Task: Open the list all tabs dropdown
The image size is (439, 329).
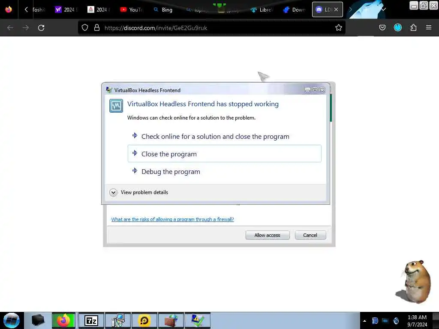Action: tap(384, 9)
